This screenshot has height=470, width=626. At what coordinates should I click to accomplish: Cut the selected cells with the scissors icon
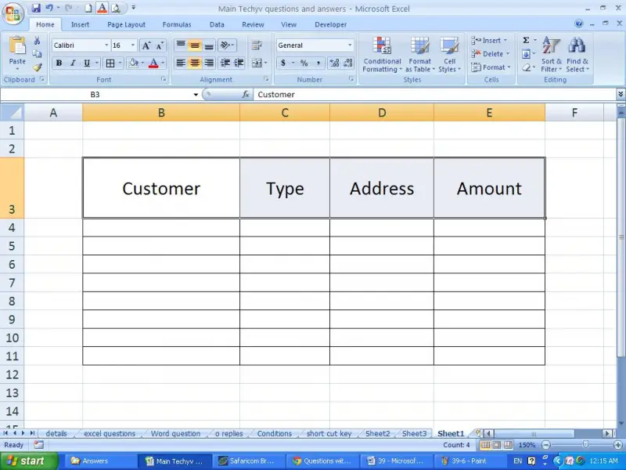coord(37,41)
